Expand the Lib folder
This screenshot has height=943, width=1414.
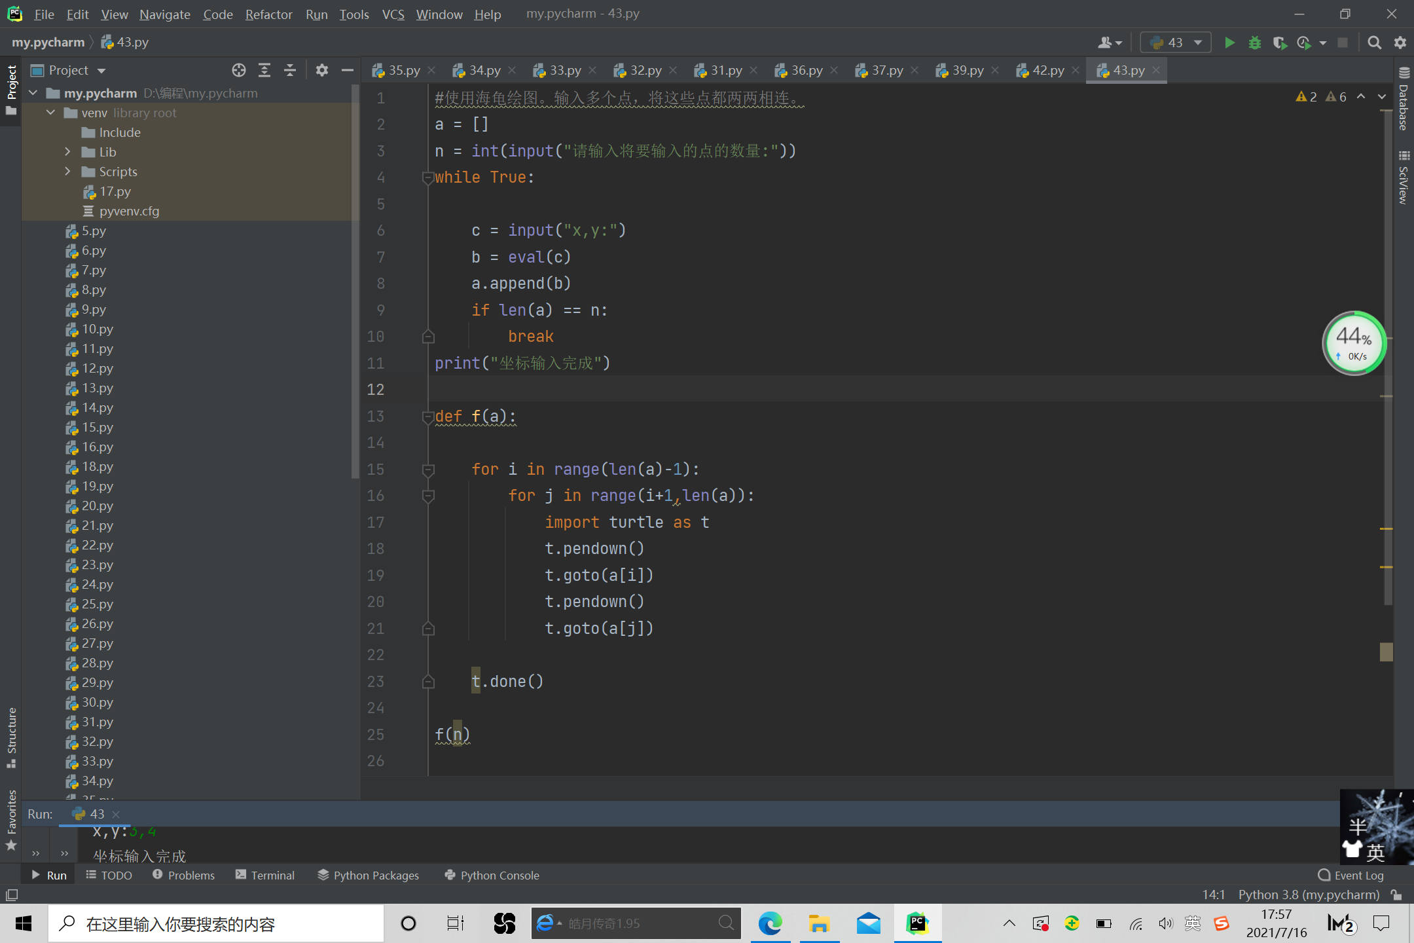[x=67, y=152]
